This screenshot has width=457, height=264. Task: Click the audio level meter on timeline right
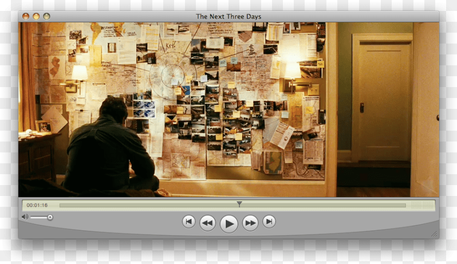pyautogui.click(x=422, y=205)
